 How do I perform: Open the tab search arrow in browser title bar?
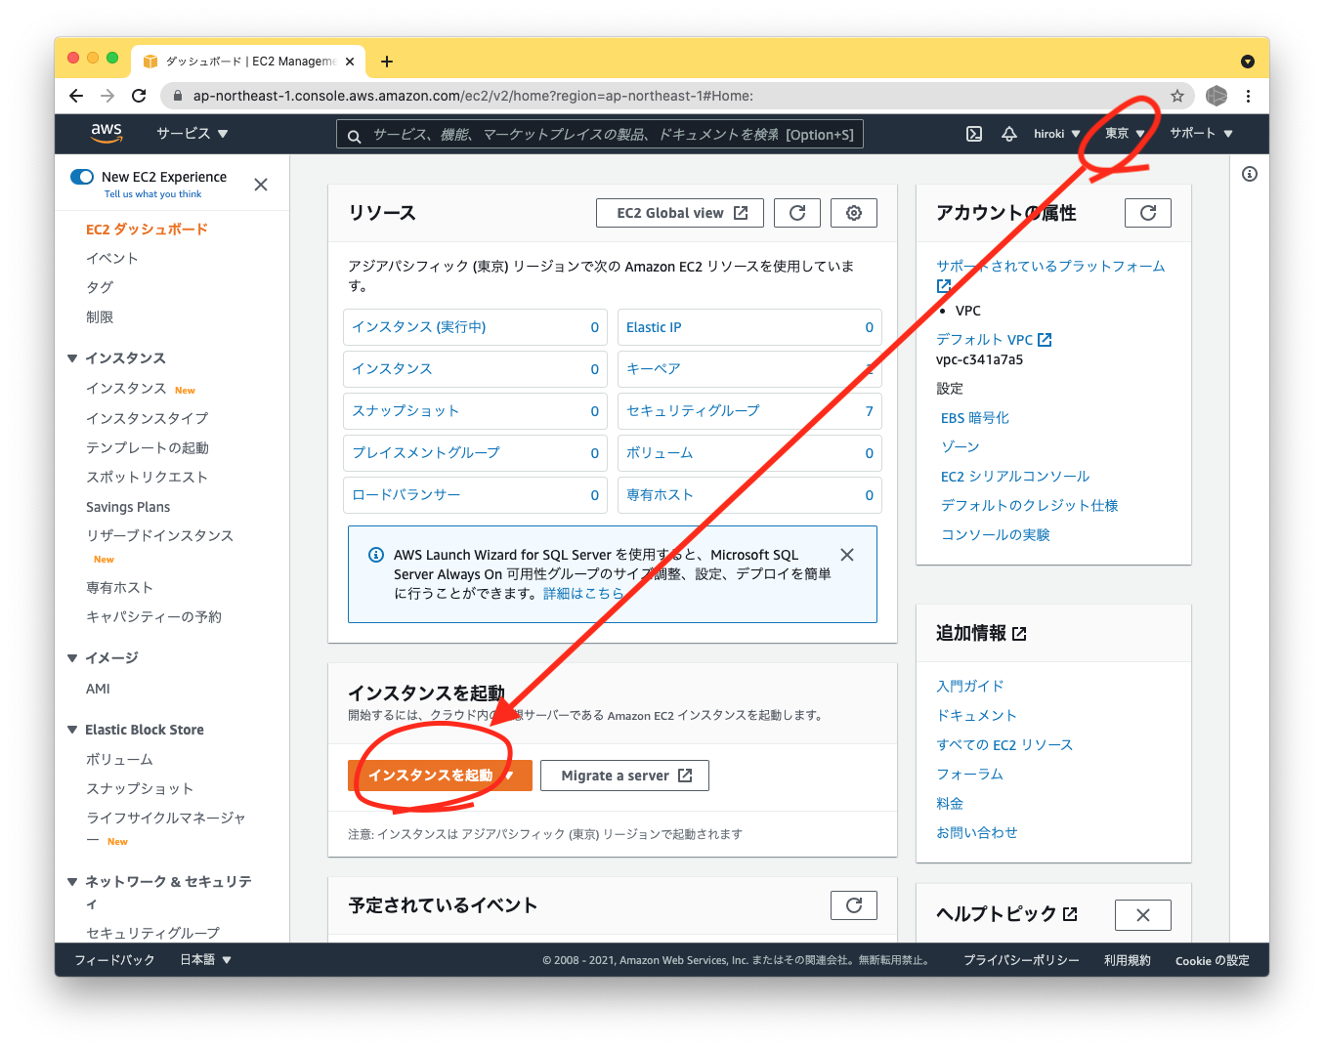tap(1248, 62)
